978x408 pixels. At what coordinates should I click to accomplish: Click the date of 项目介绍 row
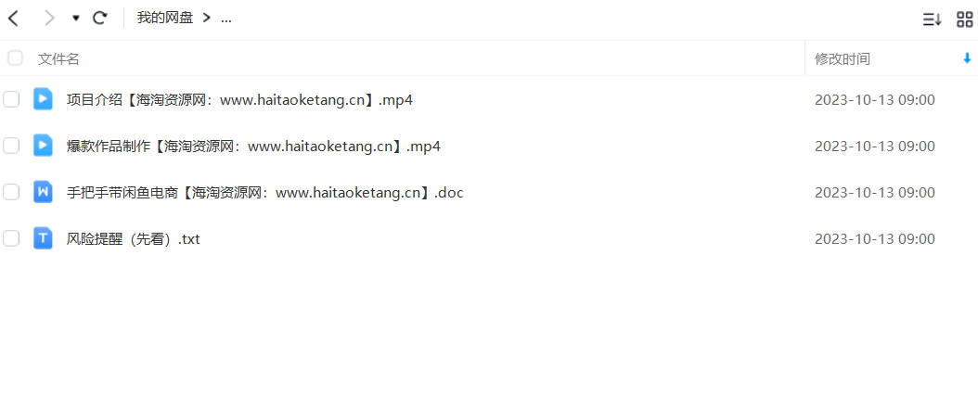point(874,99)
